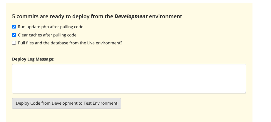This screenshot has height=122, width=271.
Task: Click the italic 'Development' word in heading
Action: pyautogui.click(x=131, y=16)
